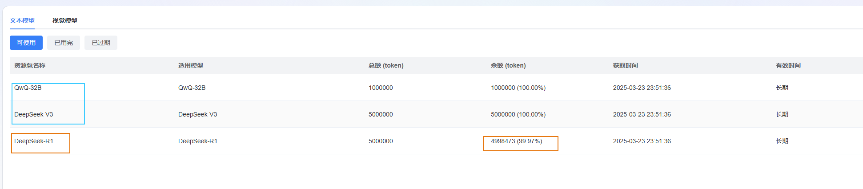
Task: Click DeepSeek-V3 in the 适用模型 column
Action: [x=198, y=114]
